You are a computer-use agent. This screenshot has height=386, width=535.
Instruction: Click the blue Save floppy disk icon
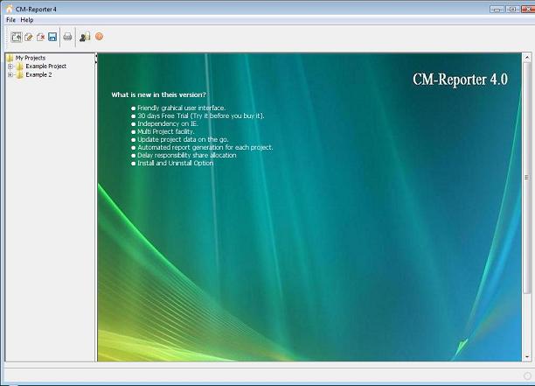tap(52, 37)
